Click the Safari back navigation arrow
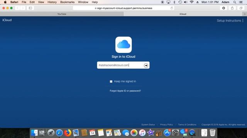 (x=17, y=8)
